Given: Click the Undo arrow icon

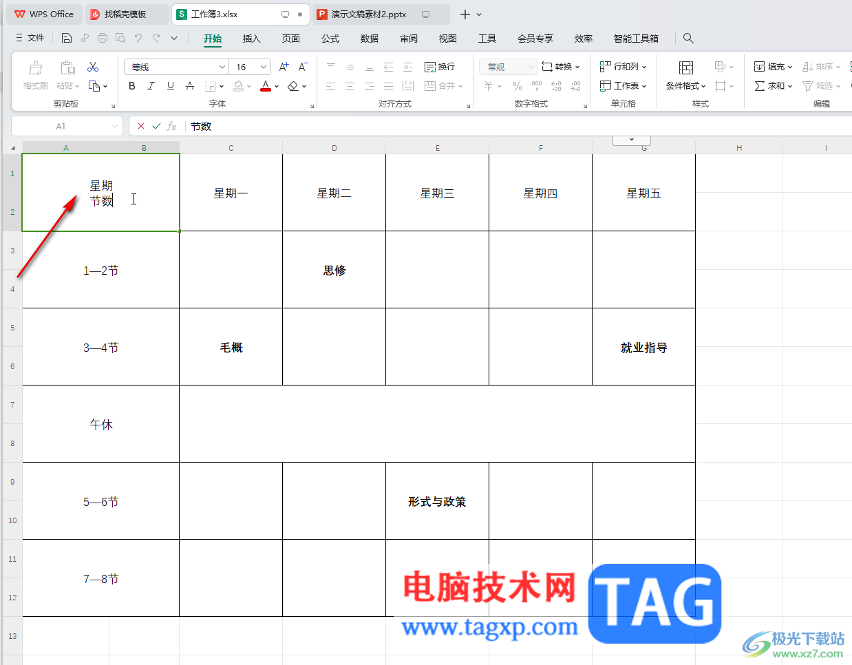Looking at the screenshot, I should click(138, 38).
